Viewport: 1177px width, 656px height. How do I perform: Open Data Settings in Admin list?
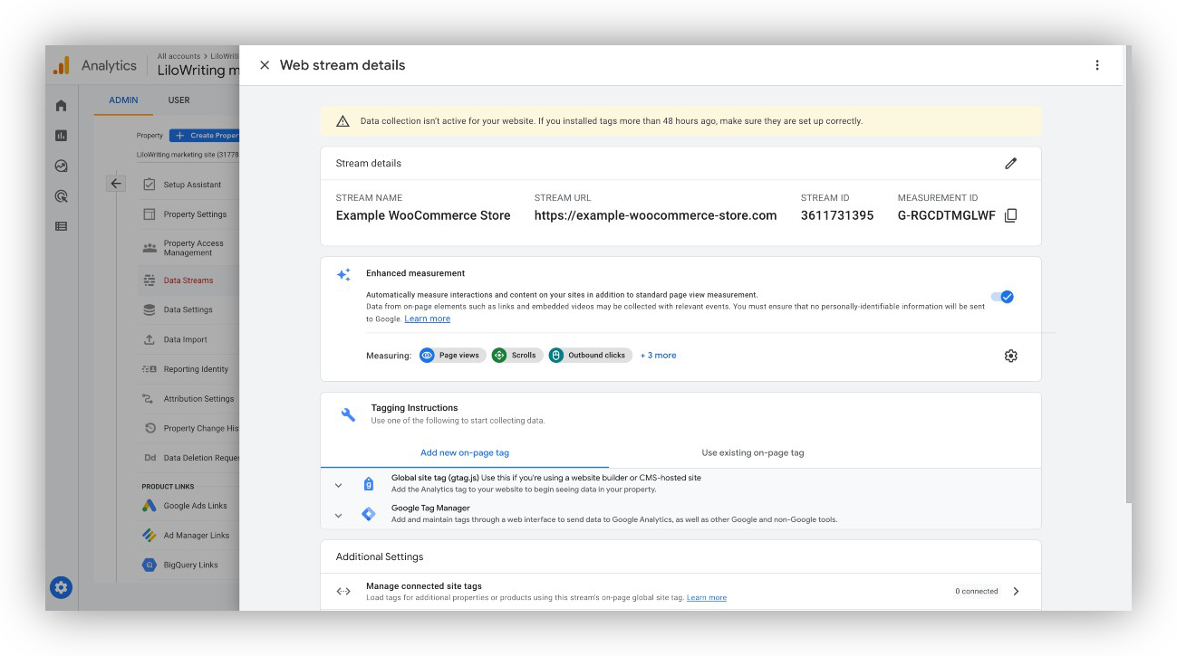(x=188, y=309)
